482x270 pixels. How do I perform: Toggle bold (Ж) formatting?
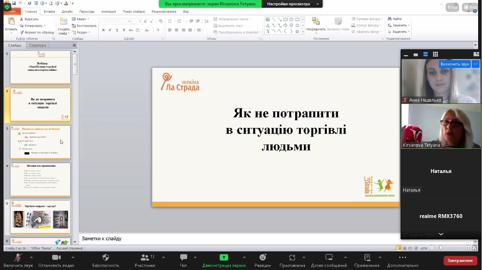[x=103, y=30]
